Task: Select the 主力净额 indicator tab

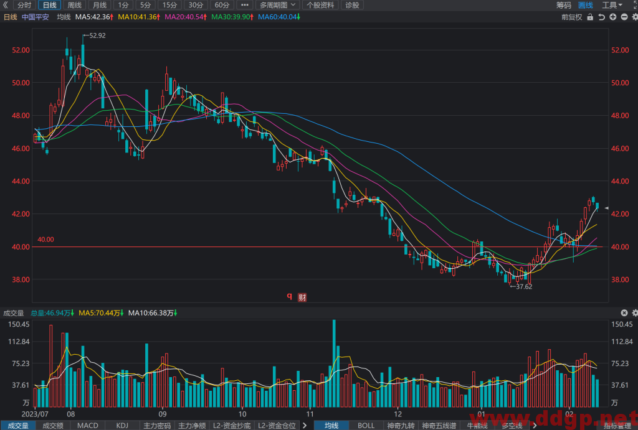Action: pos(192,425)
